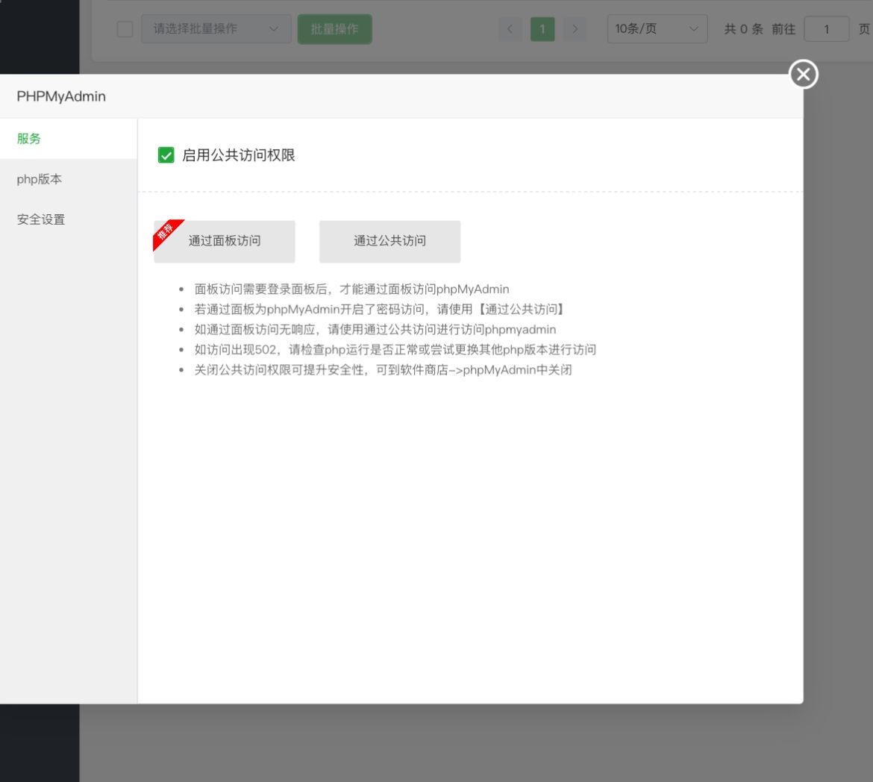The width and height of the screenshot is (873, 782).
Task: Click 通过面板访问 button
Action: tap(225, 241)
